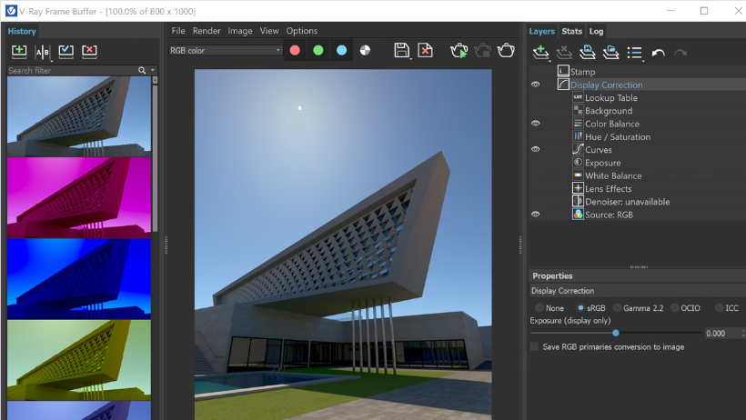Switch to the Stats tab
Viewport: 746px width, 420px height.
pyautogui.click(x=572, y=32)
